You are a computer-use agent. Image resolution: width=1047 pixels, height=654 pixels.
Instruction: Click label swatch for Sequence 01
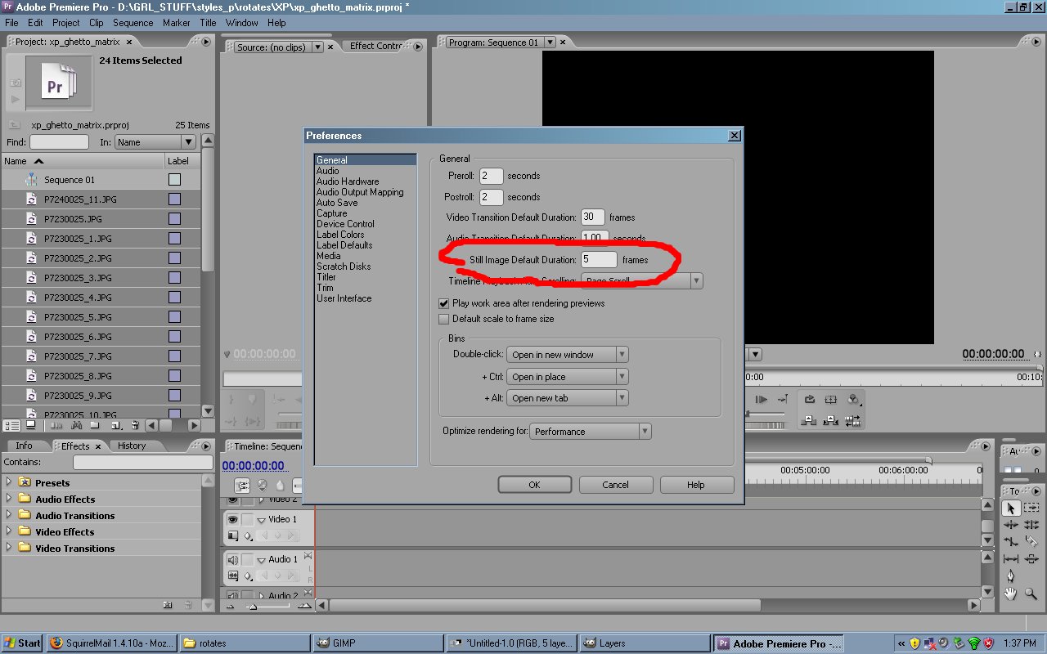[174, 180]
